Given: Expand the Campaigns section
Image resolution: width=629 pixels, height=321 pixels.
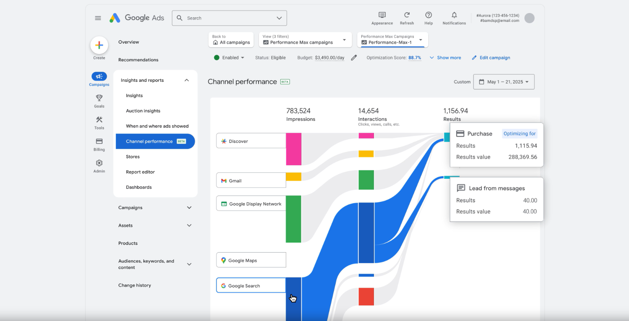Looking at the screenshot, I should (x=189, y=208).
